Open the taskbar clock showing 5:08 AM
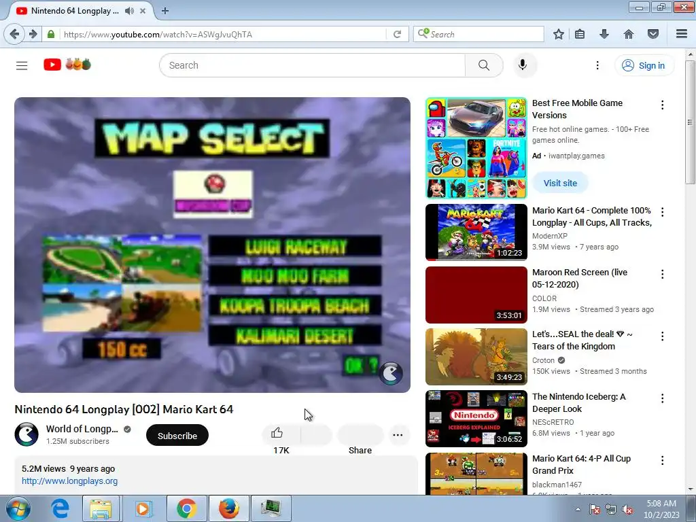Image resolution: width=696 pixels, height=522 pixels. [661, 508]
